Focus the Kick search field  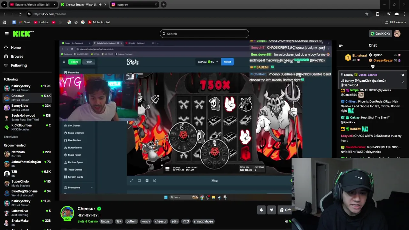coord(204,34)
